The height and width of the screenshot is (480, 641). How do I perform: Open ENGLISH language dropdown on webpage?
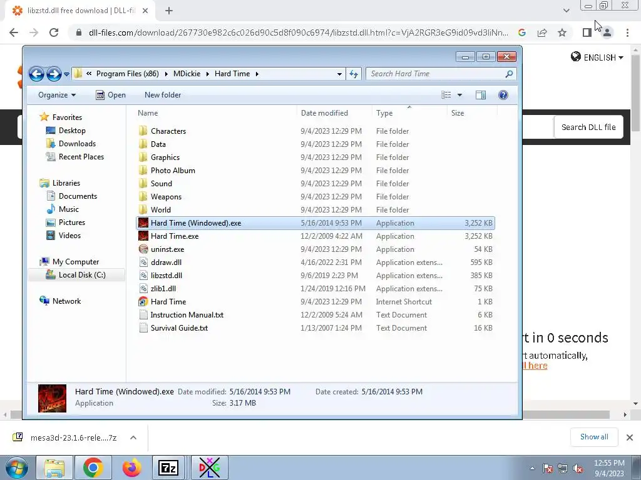pyautogui.click(x=597, y=57)
